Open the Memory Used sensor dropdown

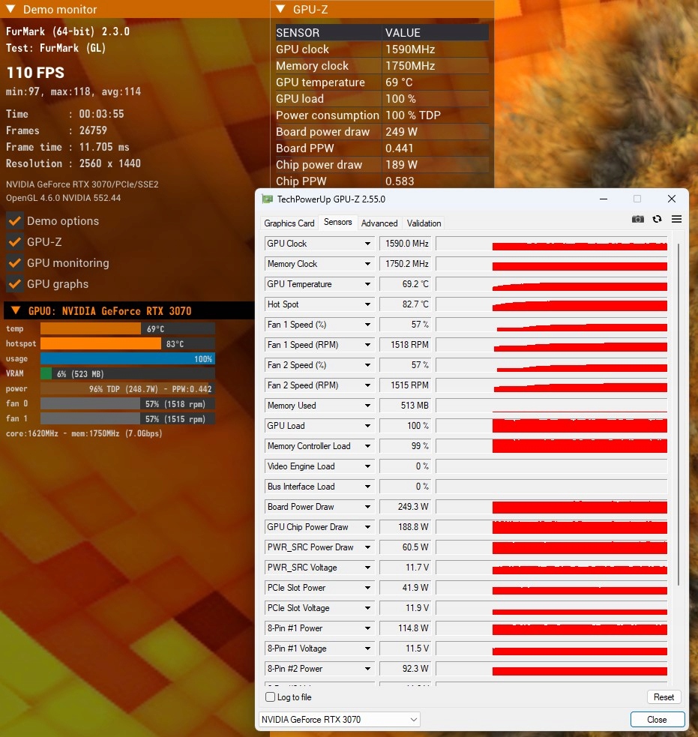pos(367,405)
